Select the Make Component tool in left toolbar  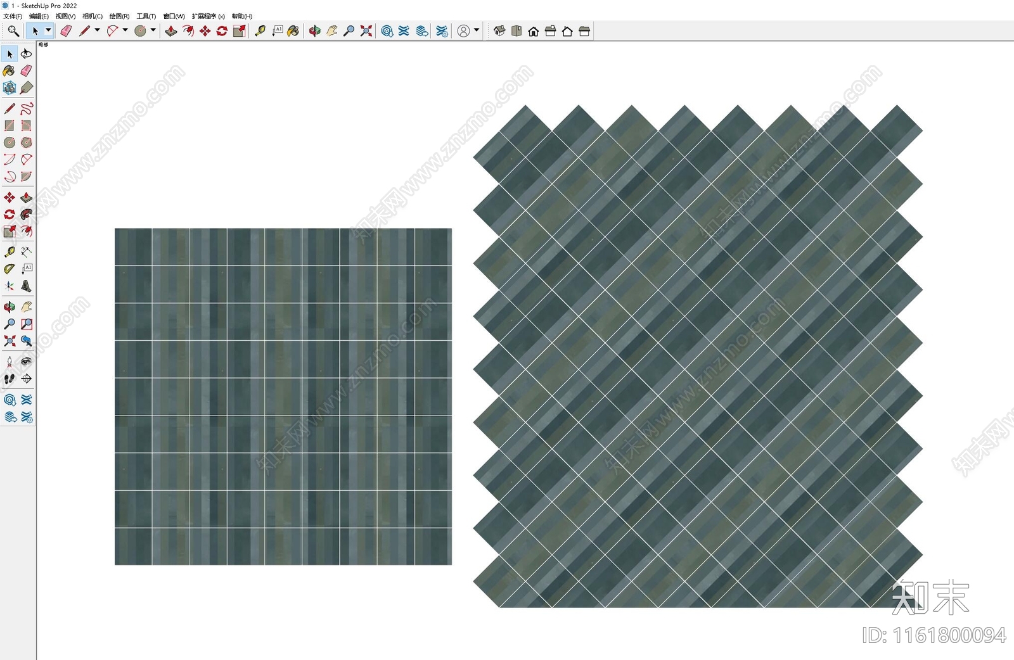pyautogui.click(x=10, y=87)
